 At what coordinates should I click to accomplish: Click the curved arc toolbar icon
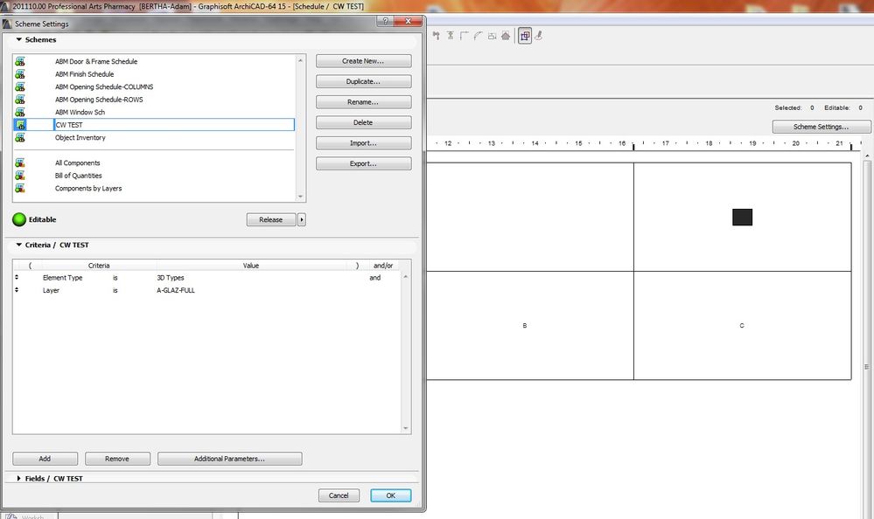click(479, 36)
